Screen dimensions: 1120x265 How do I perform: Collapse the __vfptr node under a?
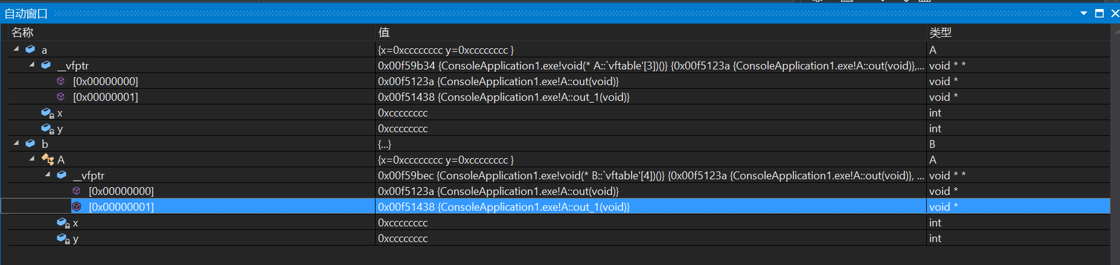(x=32, y=65)
